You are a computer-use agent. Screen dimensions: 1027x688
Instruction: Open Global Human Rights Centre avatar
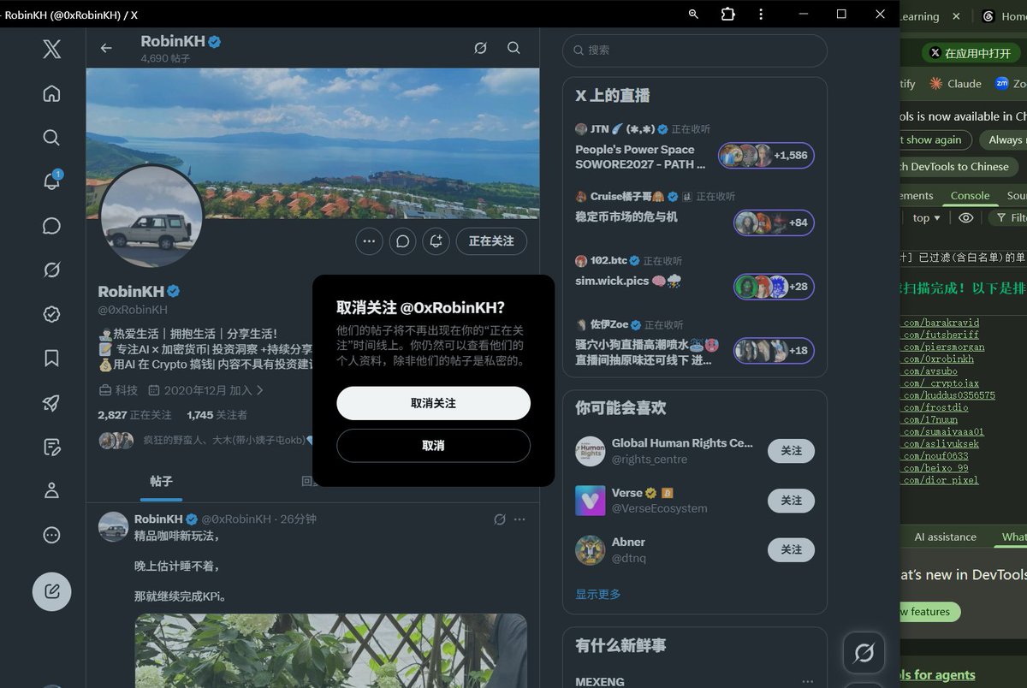point(591,451)
